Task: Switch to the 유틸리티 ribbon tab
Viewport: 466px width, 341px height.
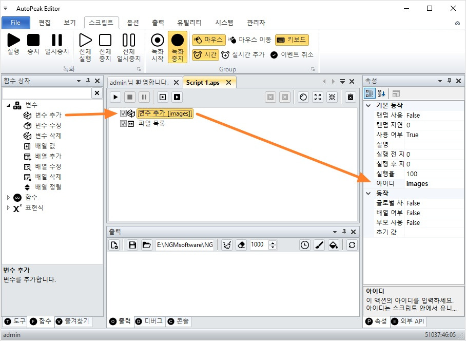Action: click(x=189, y=23)
